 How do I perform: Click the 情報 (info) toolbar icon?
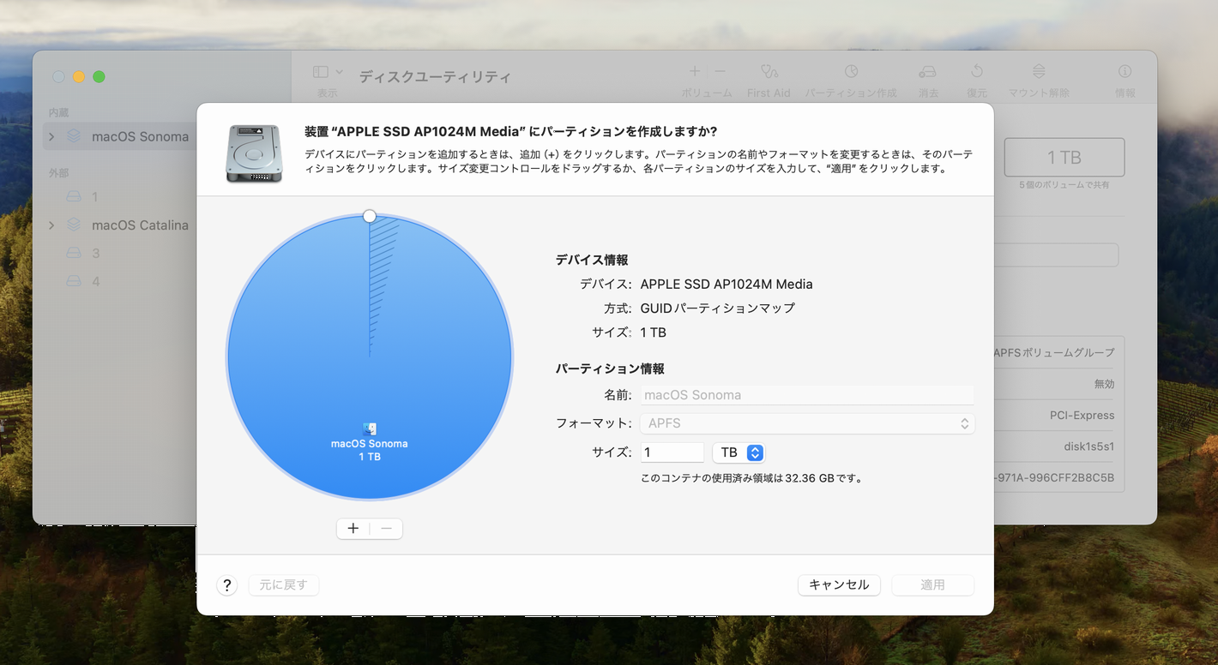pos(1125,73)
